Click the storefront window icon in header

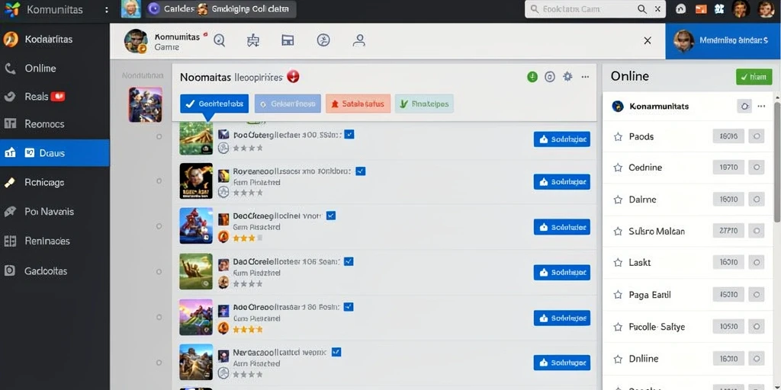click(x=288, y=40)
